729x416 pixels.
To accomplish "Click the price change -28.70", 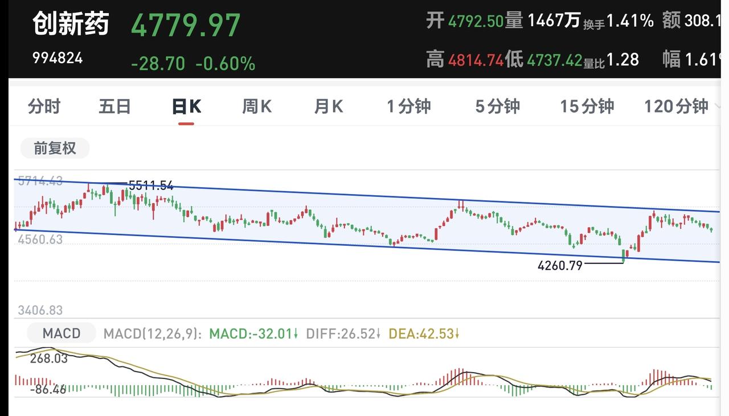I will [158, 63].
